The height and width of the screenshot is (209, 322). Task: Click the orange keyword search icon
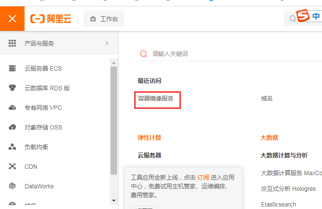click(144, 54)
